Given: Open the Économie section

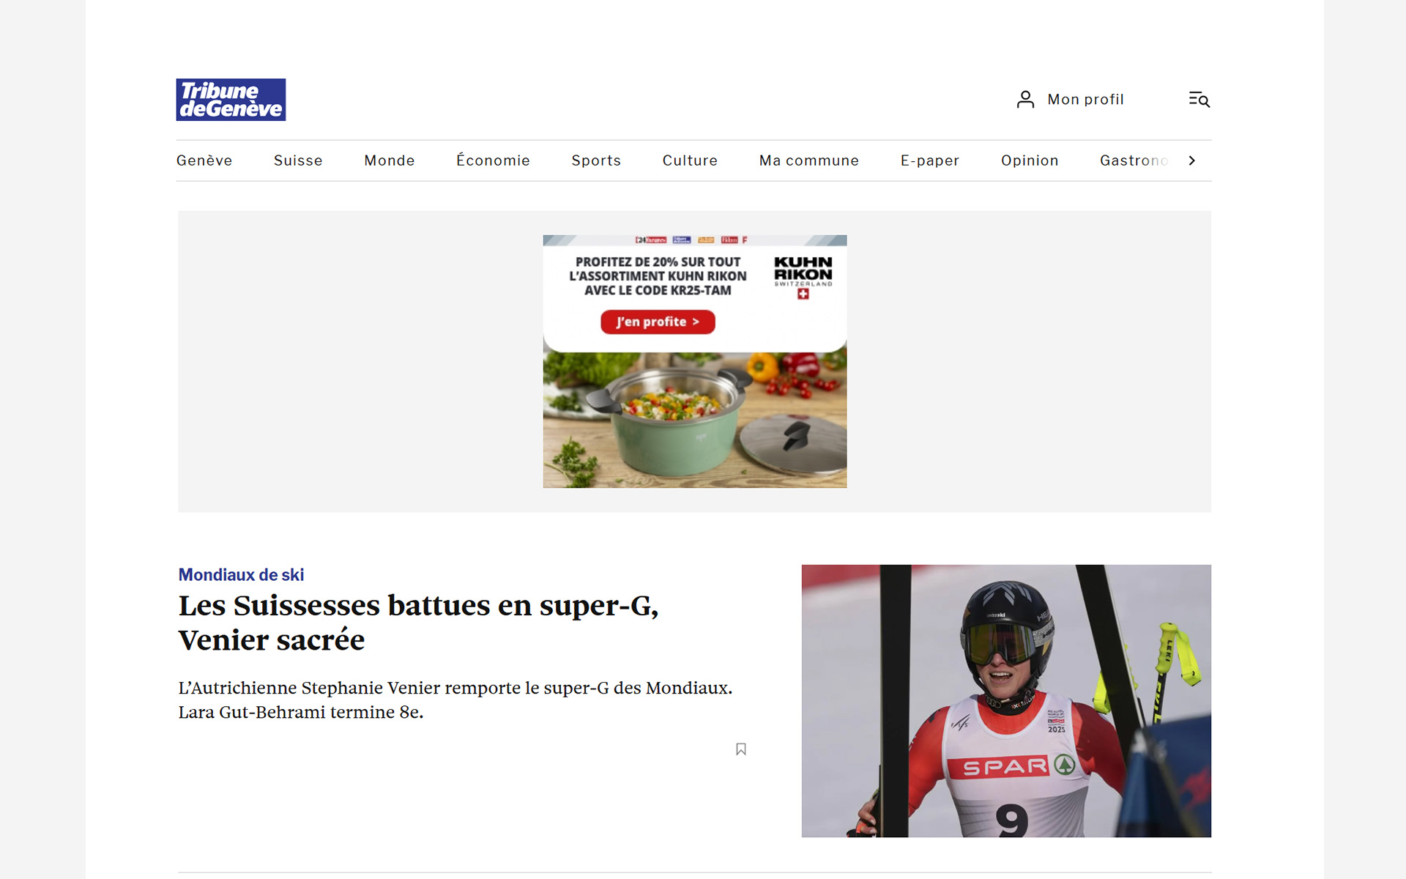Looking at the screenshot, I should (x=493, y=160).
